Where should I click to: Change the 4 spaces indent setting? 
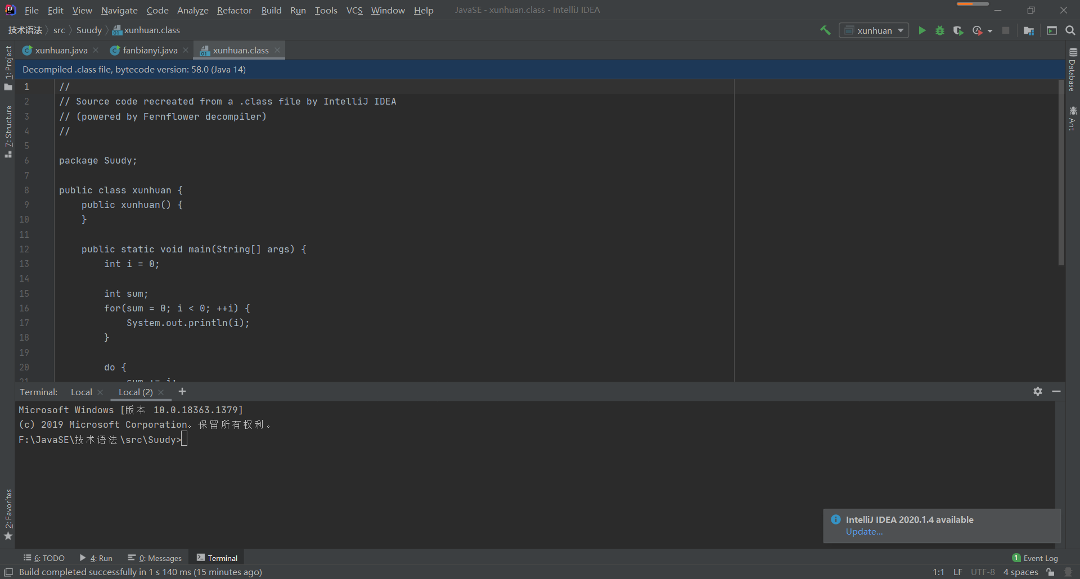coord(1020,572)
